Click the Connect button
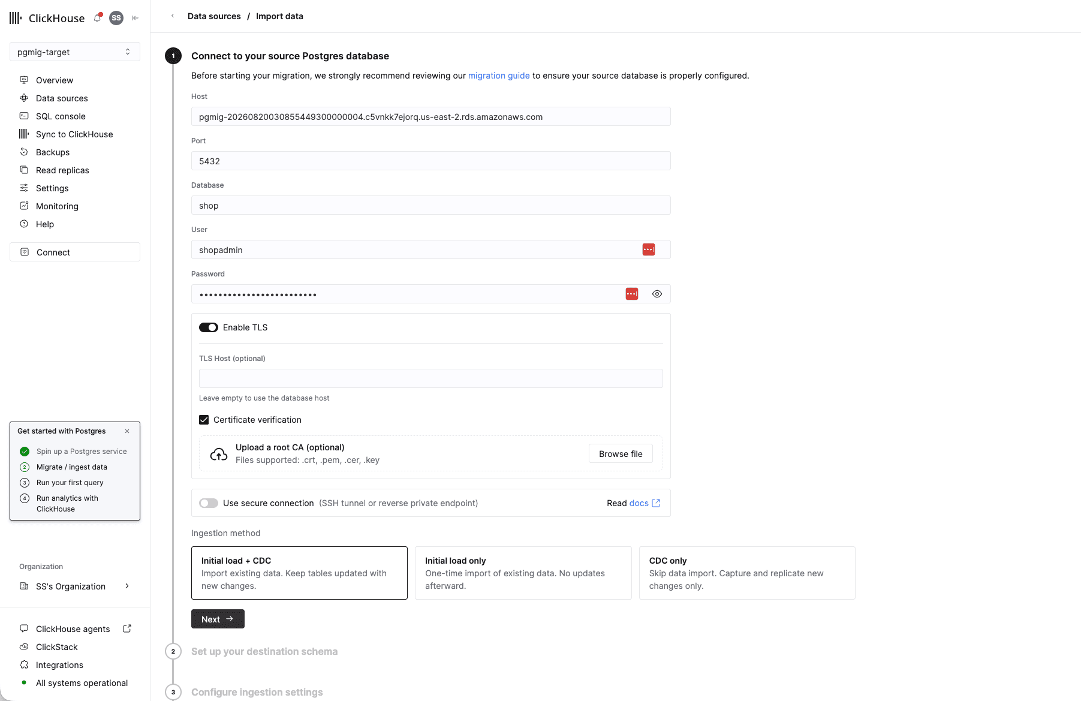Viewport: 1081px width, 701px height. 75,252
